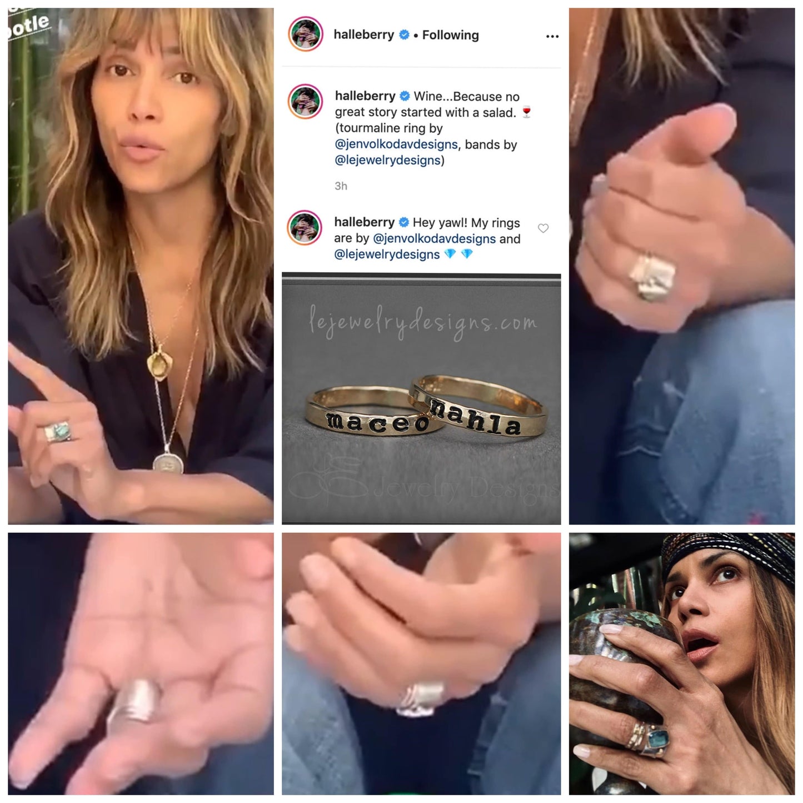This screenshot has height=803, width=803.
Task: Click the verified badge in 'Hey yawl!' comment
Action: pos(404,222)
